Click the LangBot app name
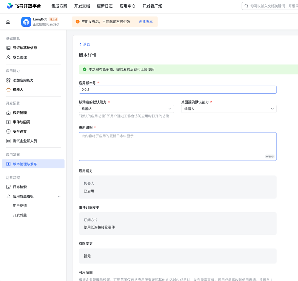This screenshot has width=298, height=281. (40, 19)
